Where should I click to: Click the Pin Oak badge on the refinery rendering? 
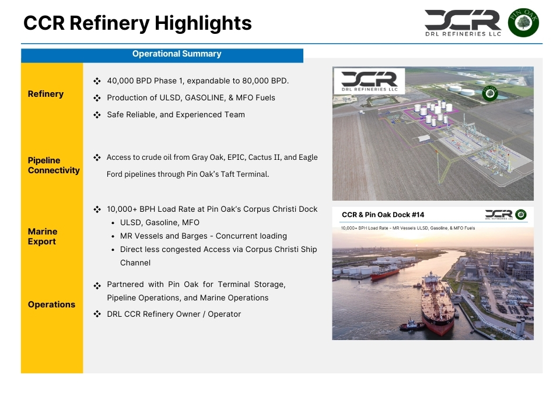[x=489, y=94]
